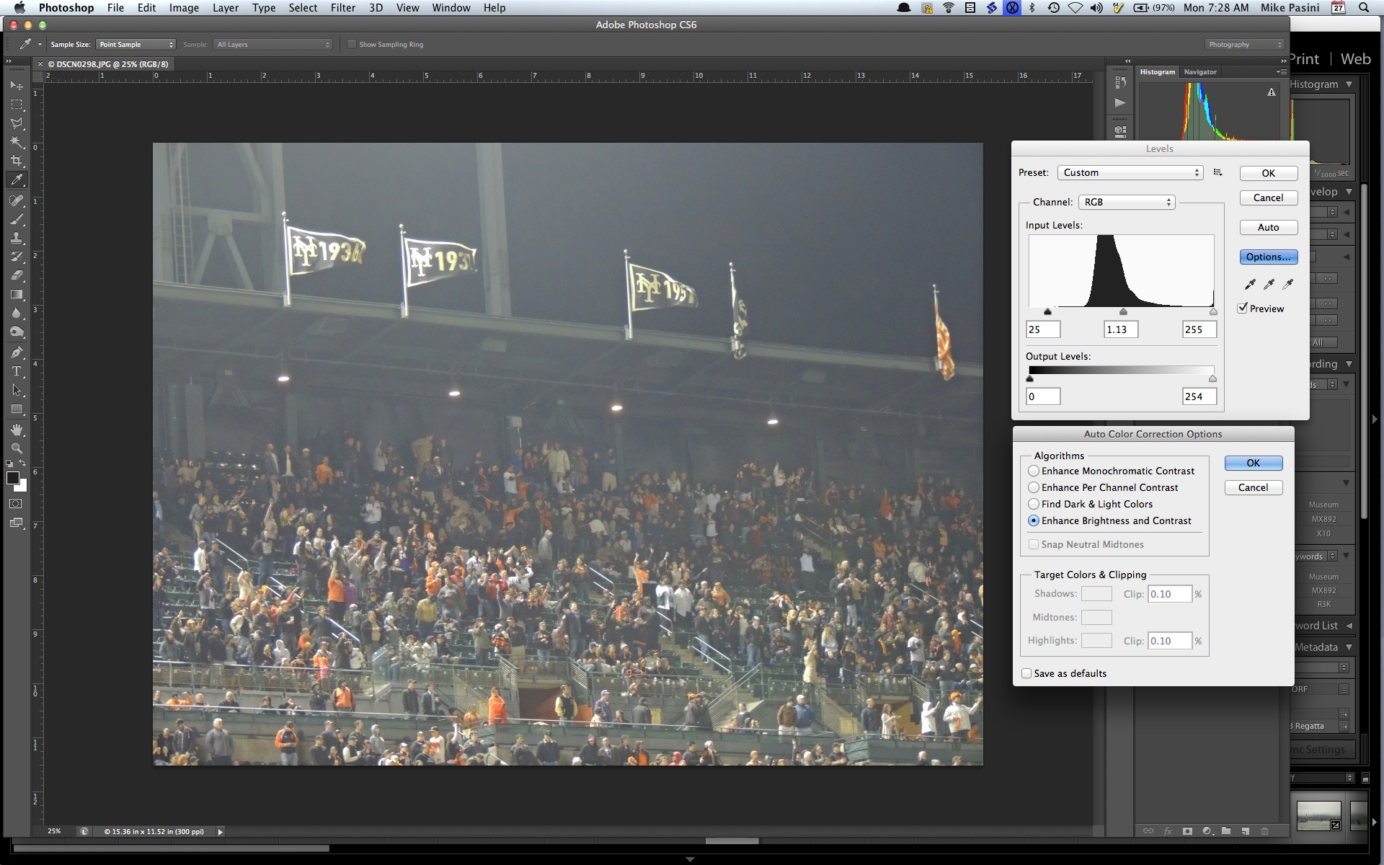Select the Clone Stamp tool
The width and height of the screenshot is (1384, 865).
(17, 238)
